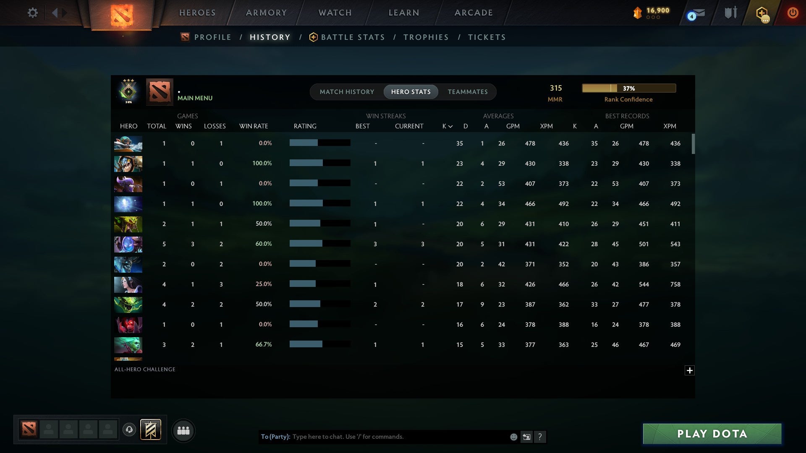Image resolution: width=806 pixels, height=453 pixels.
Task: Click the red power quit icon
Action: (793, 13)
